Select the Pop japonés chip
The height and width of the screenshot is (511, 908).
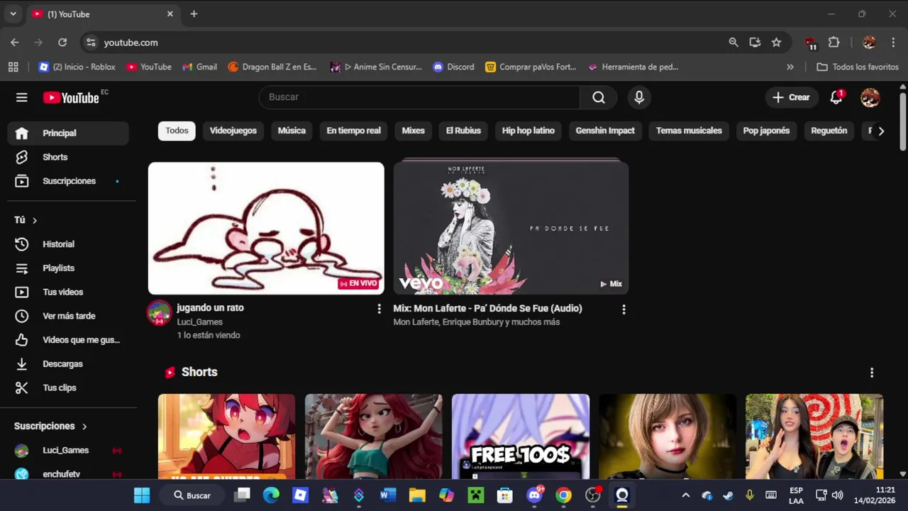766,131
